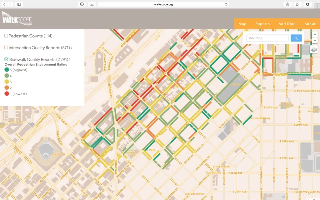Show all tabs overview icon

click(x=297, y=4)
